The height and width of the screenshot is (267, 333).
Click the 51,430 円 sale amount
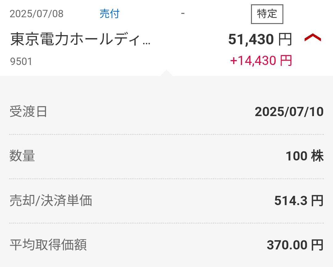point(260,40)
